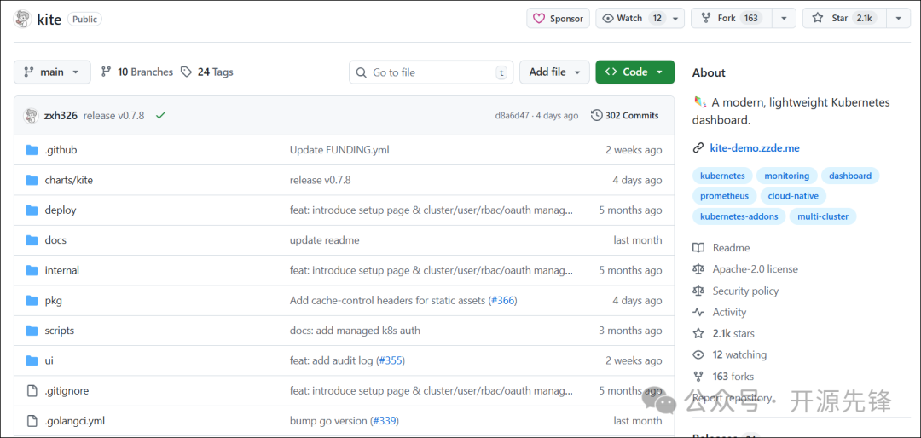Select the multi-cluster topic tag
921x438 pixels.
pyautogui.click(x=823, y=216)
